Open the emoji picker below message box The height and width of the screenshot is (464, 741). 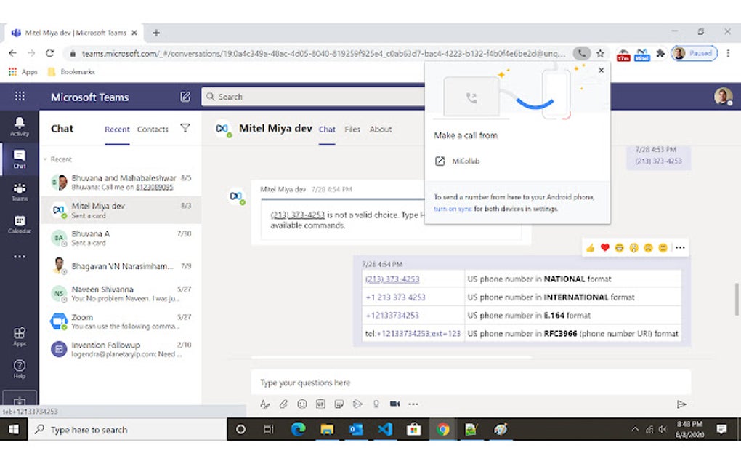click(x=302, y=404)
